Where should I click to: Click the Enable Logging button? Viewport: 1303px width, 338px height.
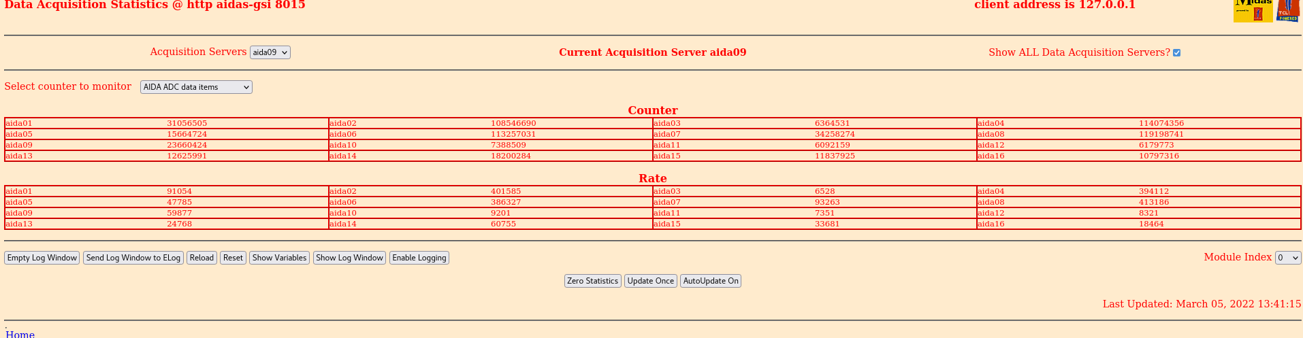pos(419,258)
